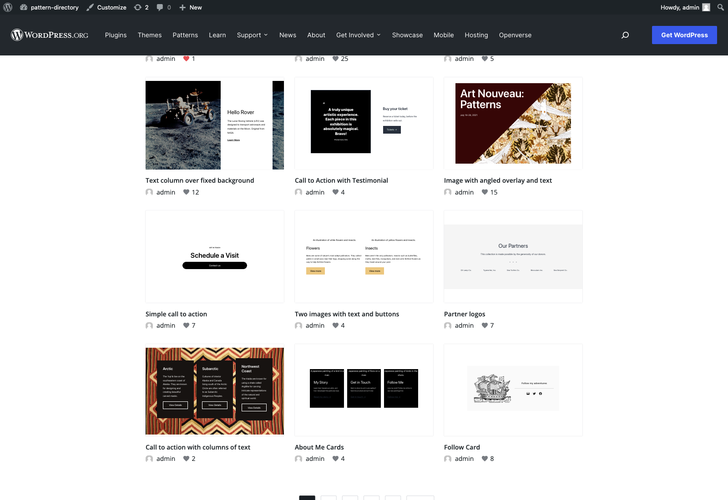Open Partner logos title link
The height and width of the screenshot is (500, 728).
[465, 314]
